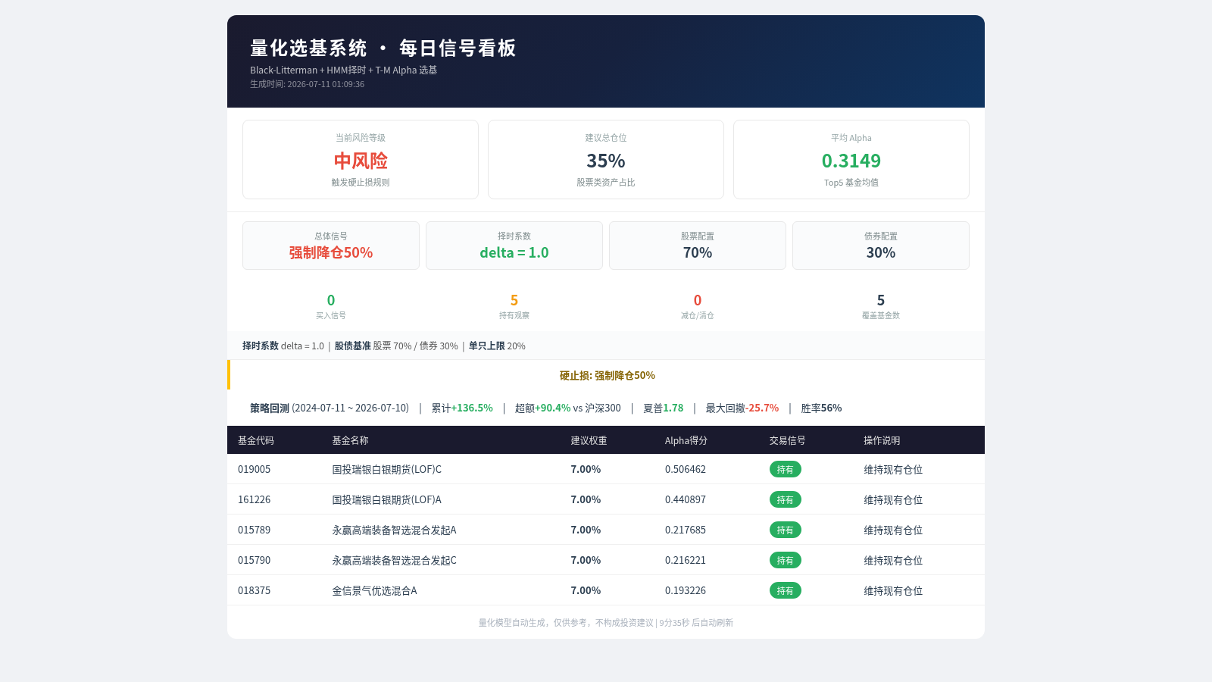The width and height of the screenshot is (1212, 682).
Task: Click the 持有 badge for fund 019005
Action: 785,469
